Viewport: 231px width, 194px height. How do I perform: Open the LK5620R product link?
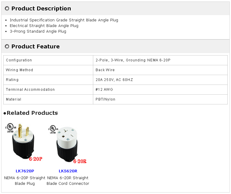pyautogui.click(x=68, y=171)
